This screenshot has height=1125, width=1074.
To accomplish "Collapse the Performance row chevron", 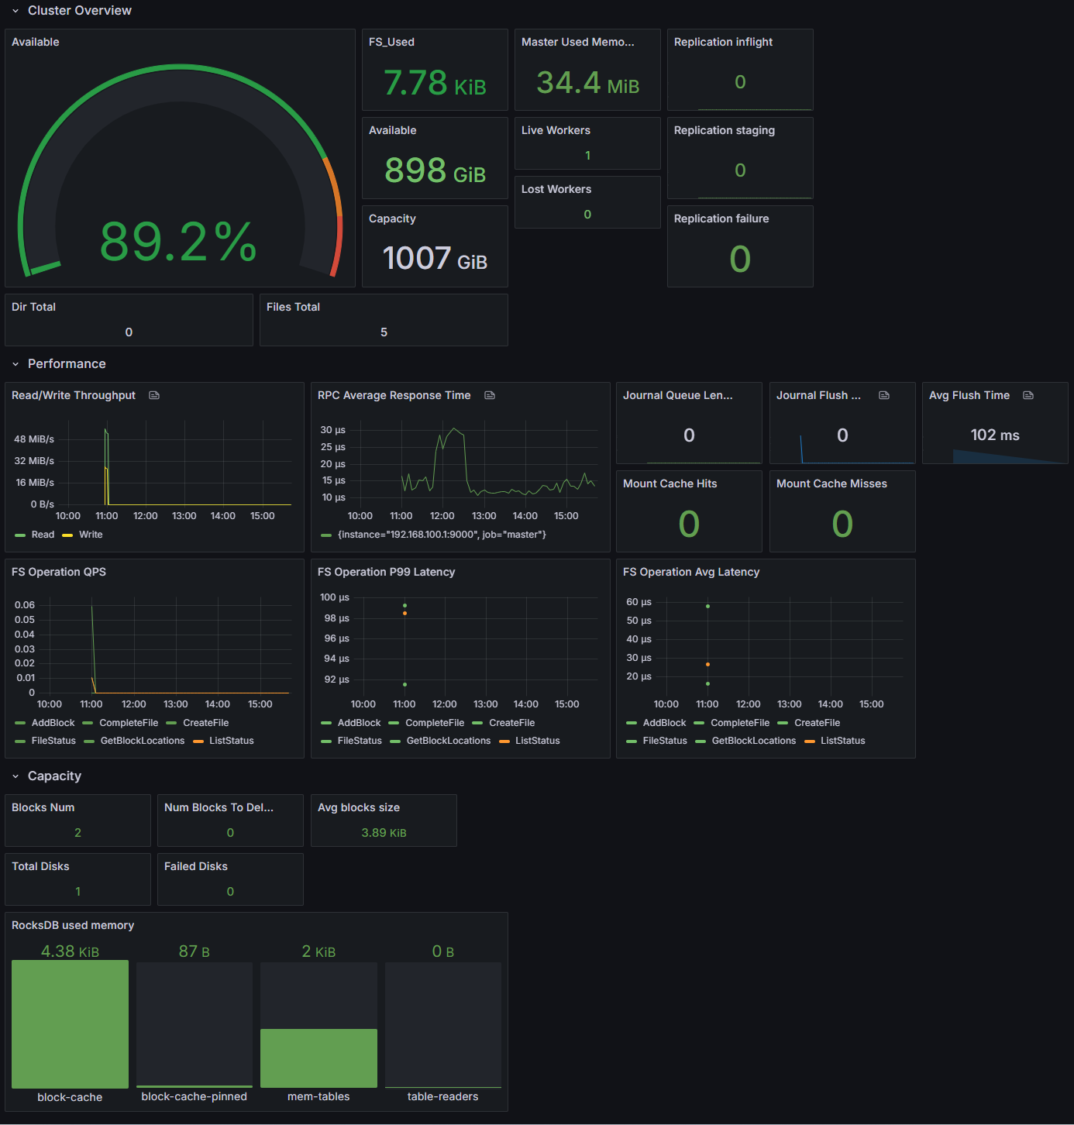I will click(15, 364).
